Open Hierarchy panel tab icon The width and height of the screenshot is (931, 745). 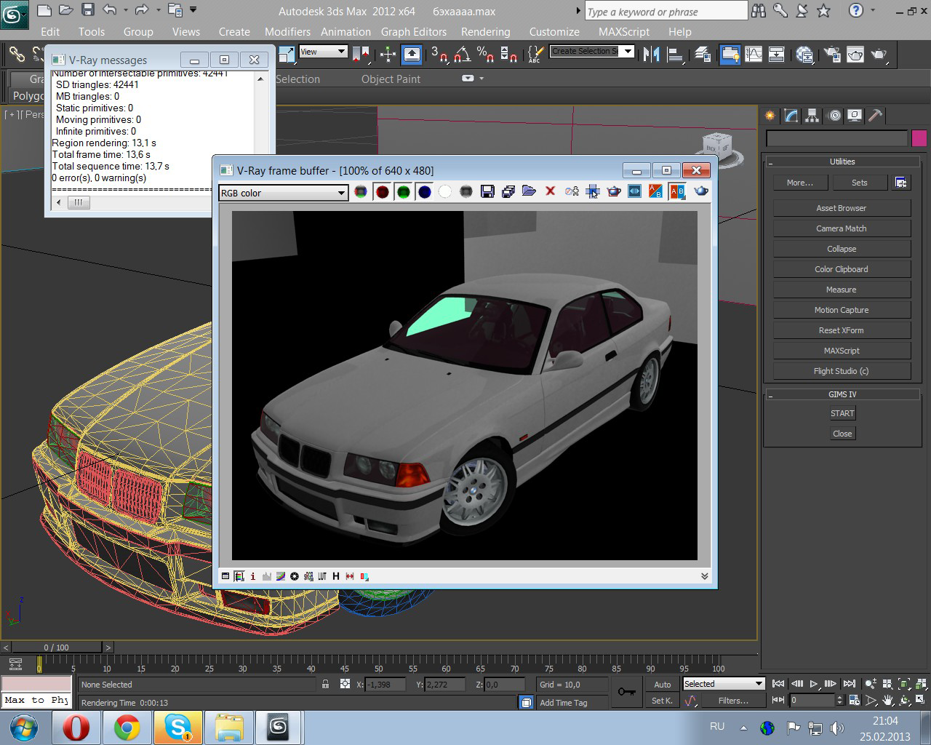(x=812, y=116)
